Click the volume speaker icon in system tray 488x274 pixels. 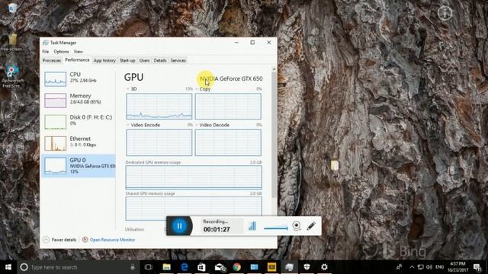coord(429,267)
